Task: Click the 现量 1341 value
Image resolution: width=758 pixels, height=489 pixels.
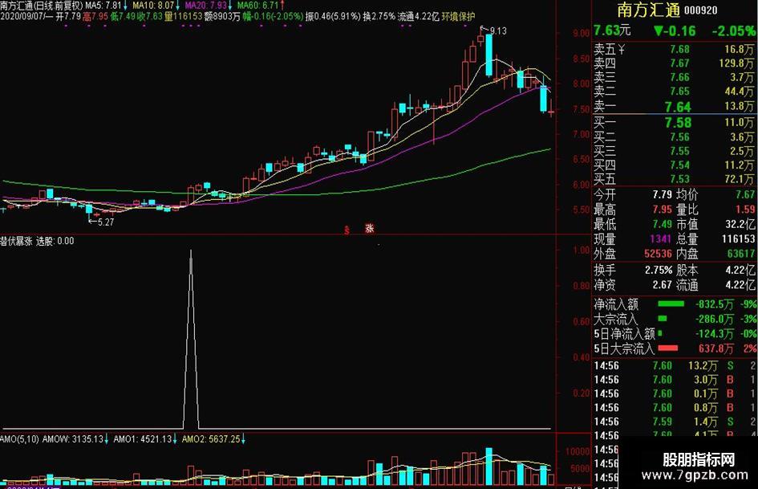Action: click(x=660, y=238)
